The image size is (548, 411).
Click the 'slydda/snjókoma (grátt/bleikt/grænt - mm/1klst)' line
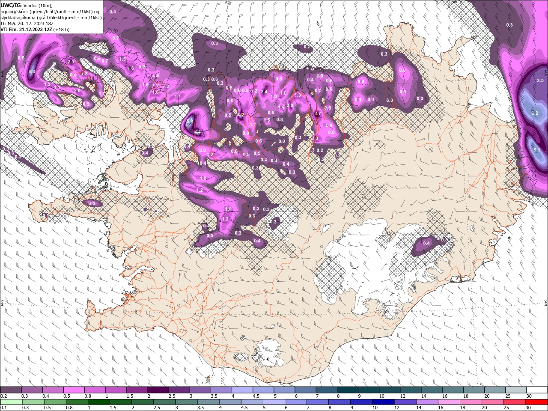[x=51, y=18]
